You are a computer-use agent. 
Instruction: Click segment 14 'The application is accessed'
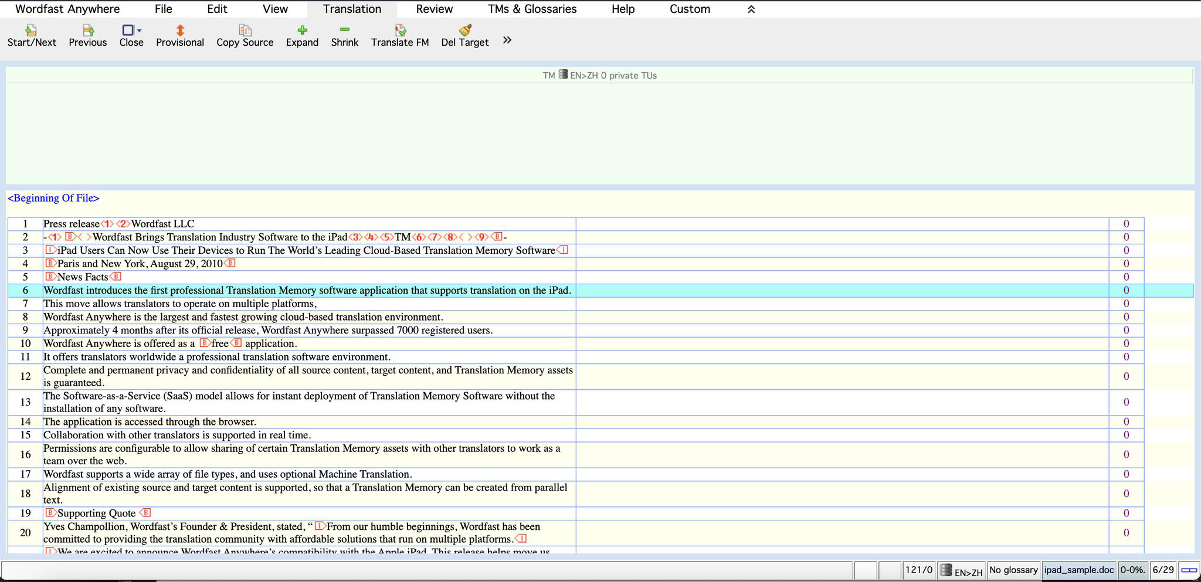150,422
